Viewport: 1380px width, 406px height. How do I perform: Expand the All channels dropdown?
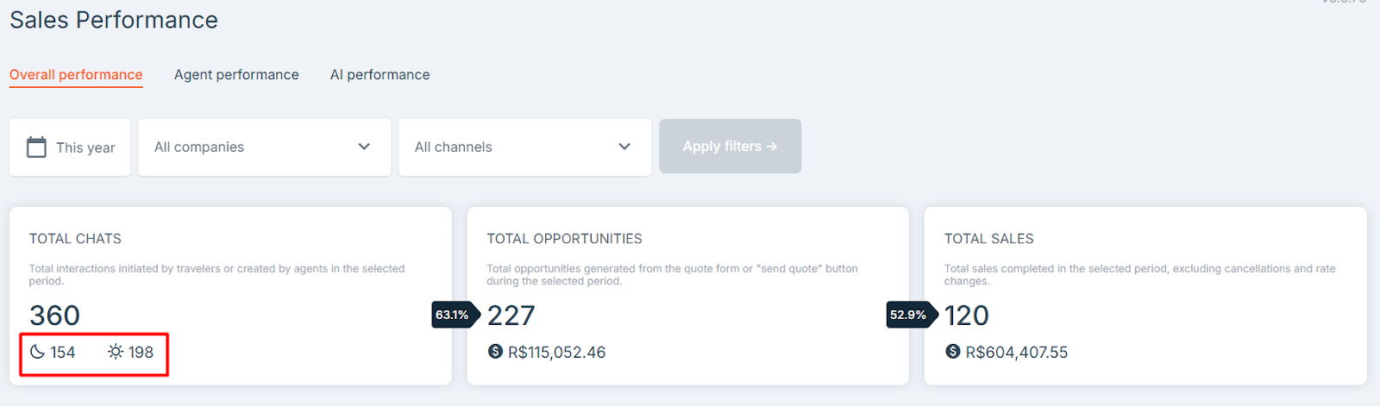[x=524, y=147]
